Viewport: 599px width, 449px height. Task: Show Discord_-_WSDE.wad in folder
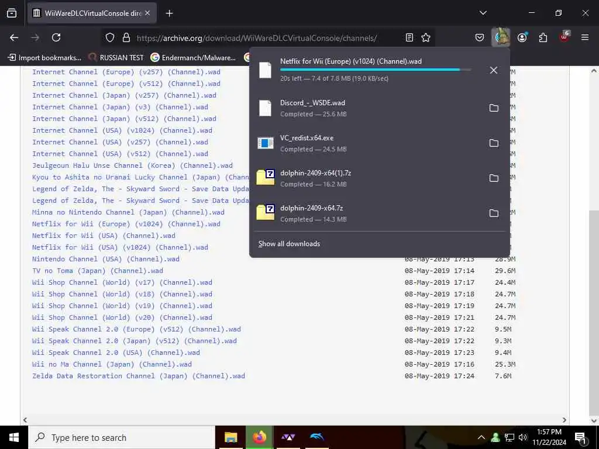click(x=494, y=108)
